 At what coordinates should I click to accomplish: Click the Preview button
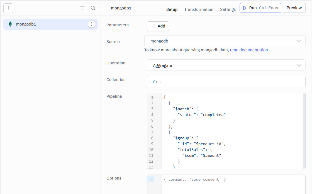(x=294, y=8)
